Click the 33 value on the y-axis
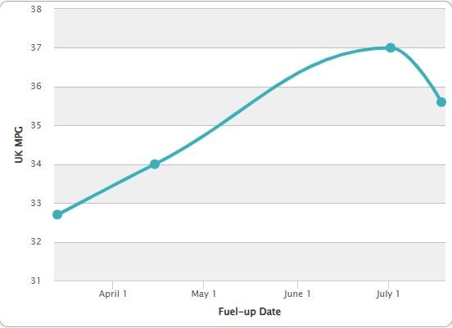This screenshot has height=328, width=452. [36, 203]
